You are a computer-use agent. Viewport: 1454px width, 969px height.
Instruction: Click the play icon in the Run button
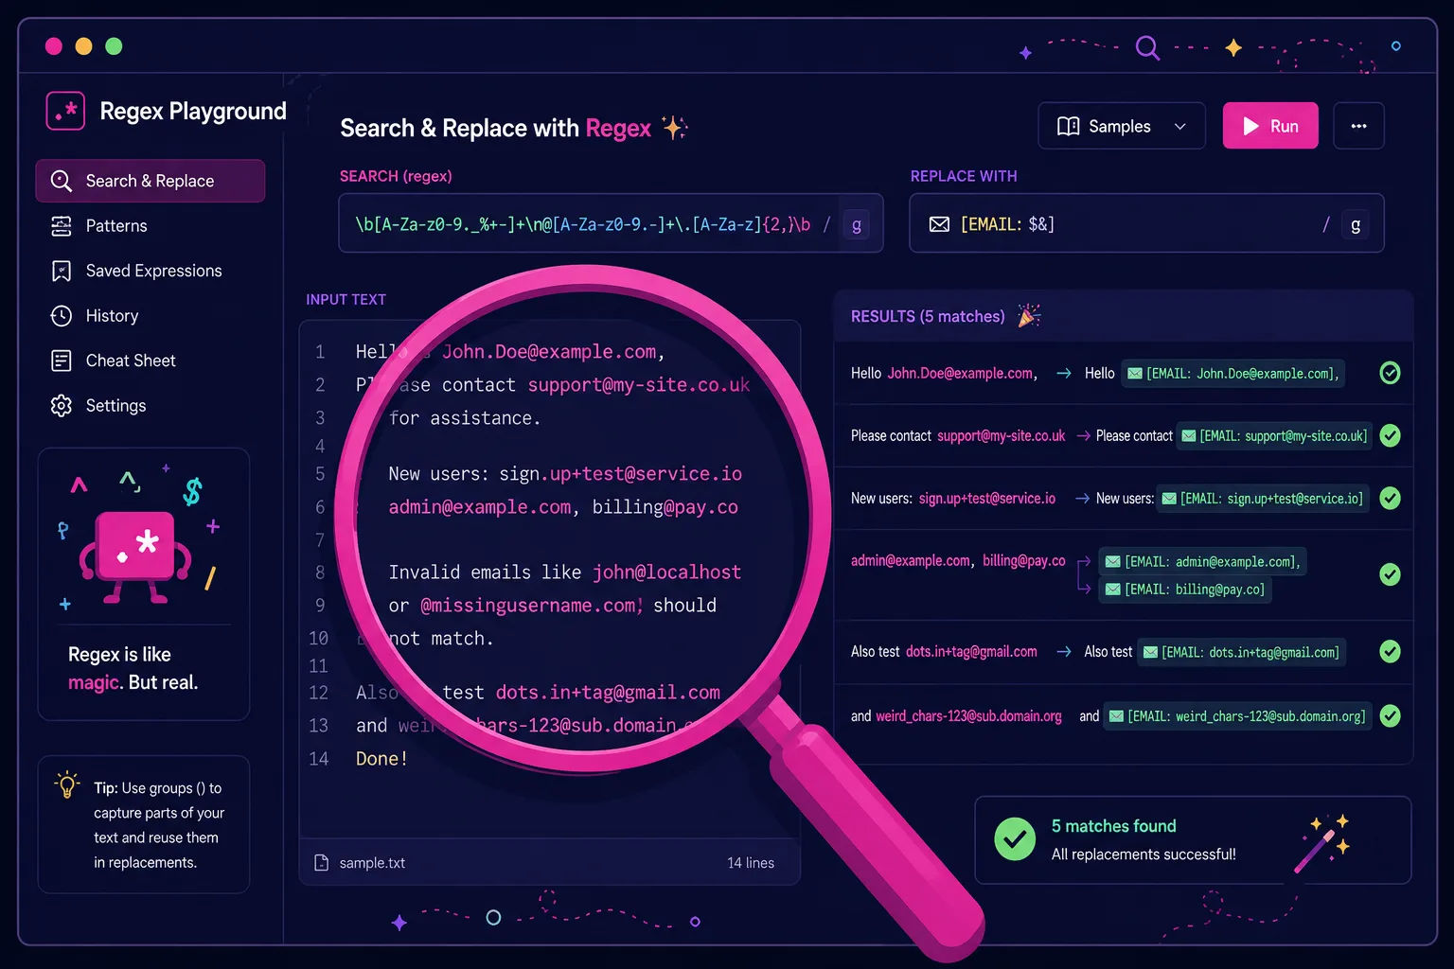point(1250,127)
